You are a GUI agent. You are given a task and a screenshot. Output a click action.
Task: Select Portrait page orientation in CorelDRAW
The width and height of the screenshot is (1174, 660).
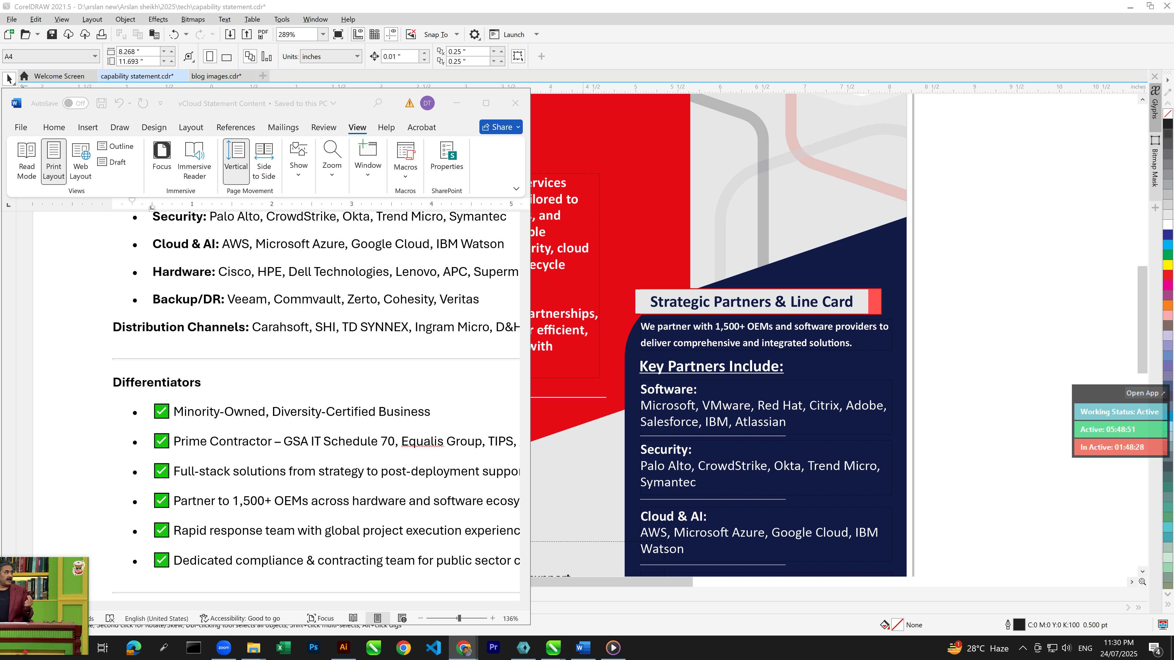click(210, 57)
